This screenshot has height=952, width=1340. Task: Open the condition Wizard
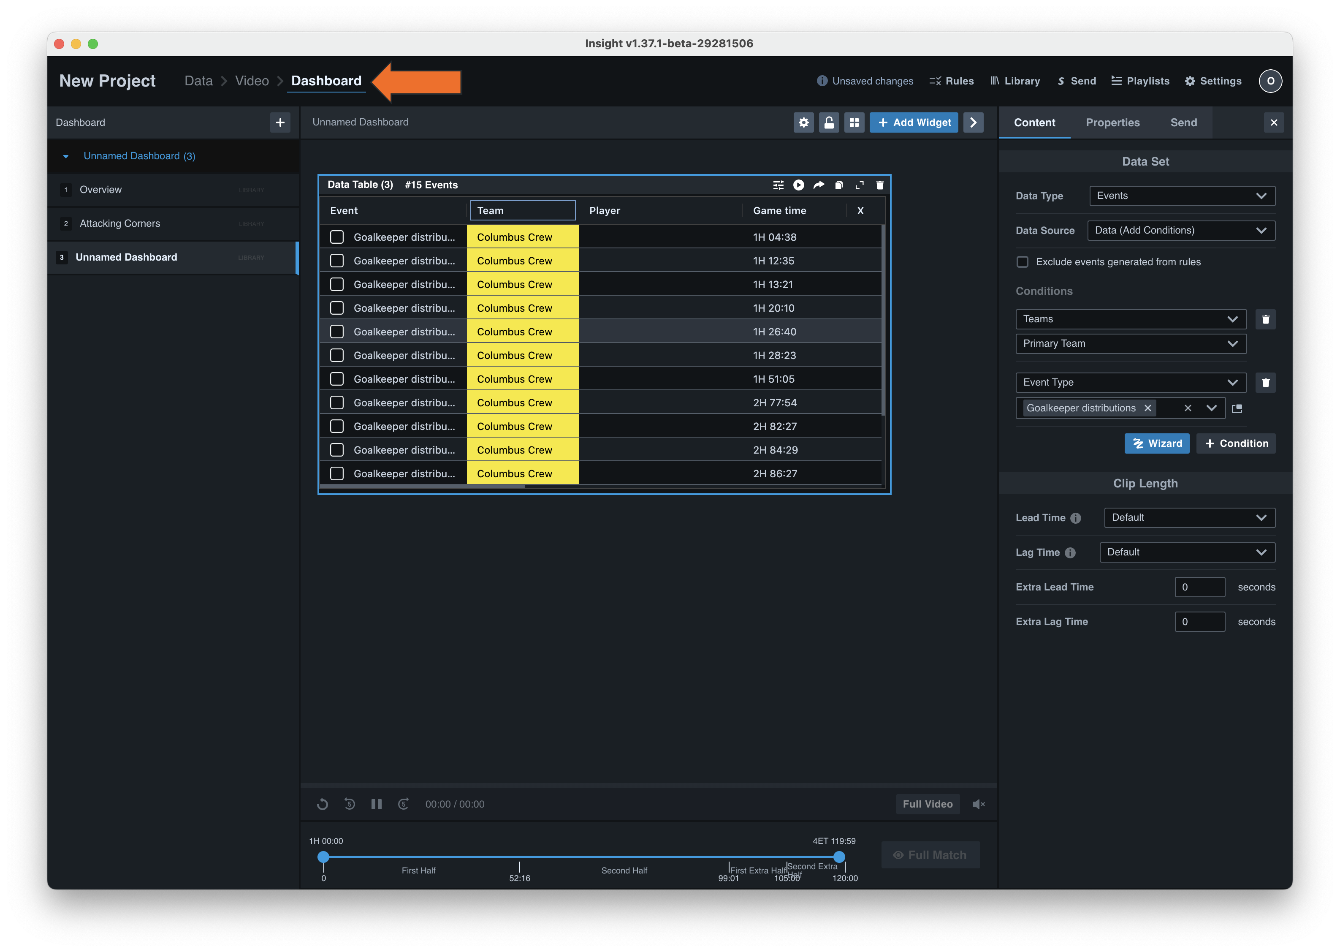coord(1157,444)
